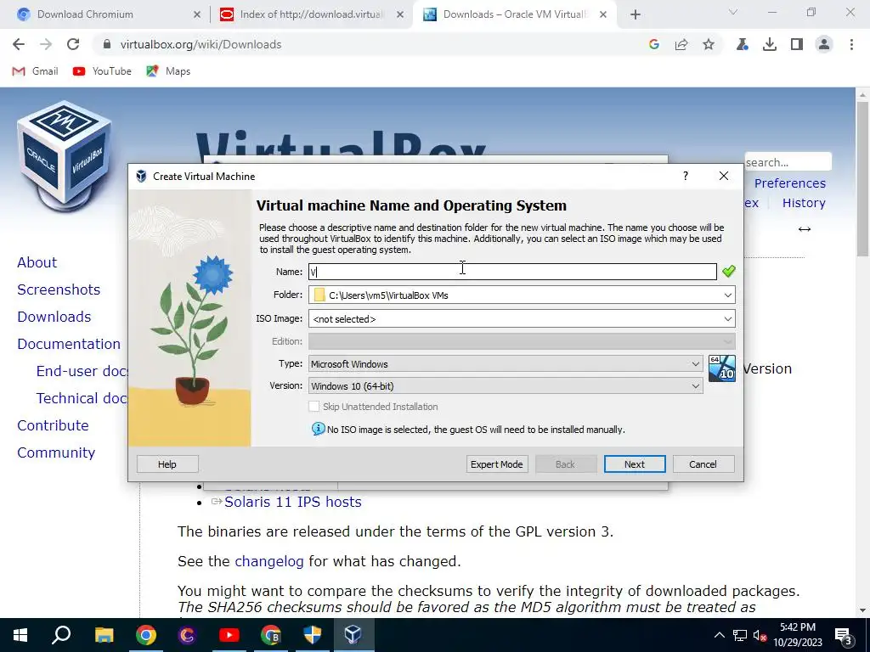This screenshot has width=870, height=652.
Task: Click the Windows 10 64-bit OS icon
Action: [x=722, y=368]
